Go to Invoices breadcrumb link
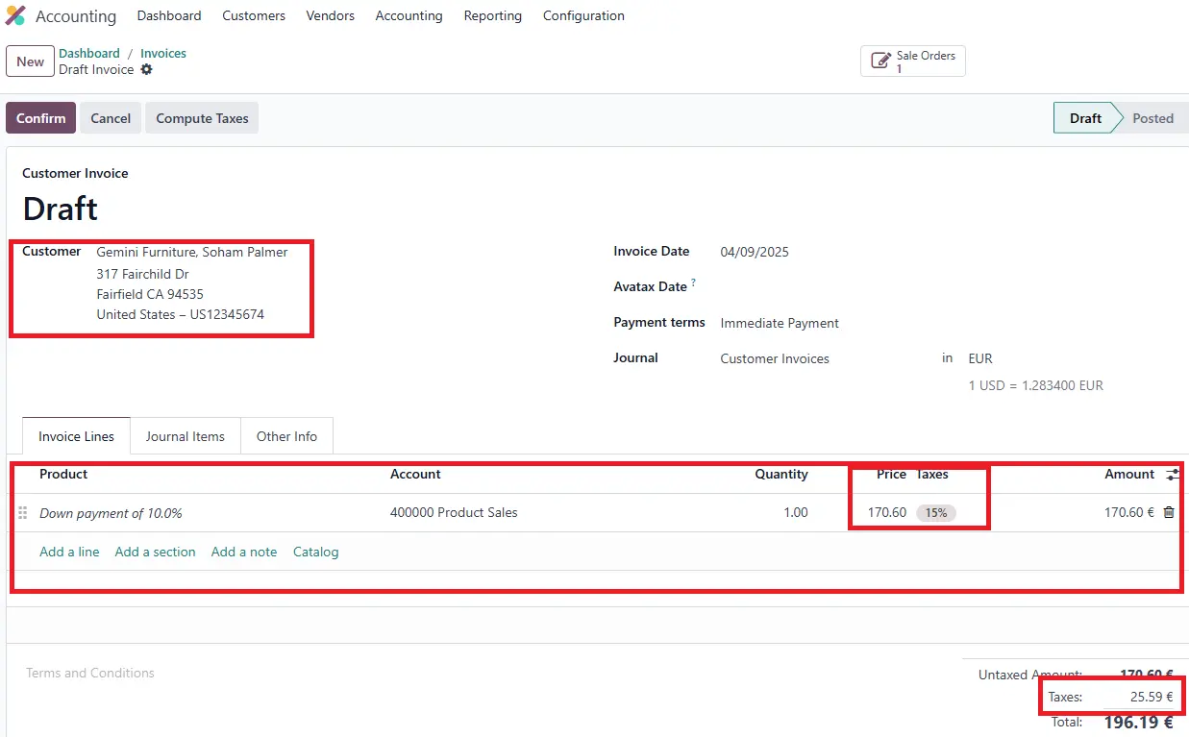Image resolution: width=1189 pixels, height=737 pixels. [x=163, y=53]
